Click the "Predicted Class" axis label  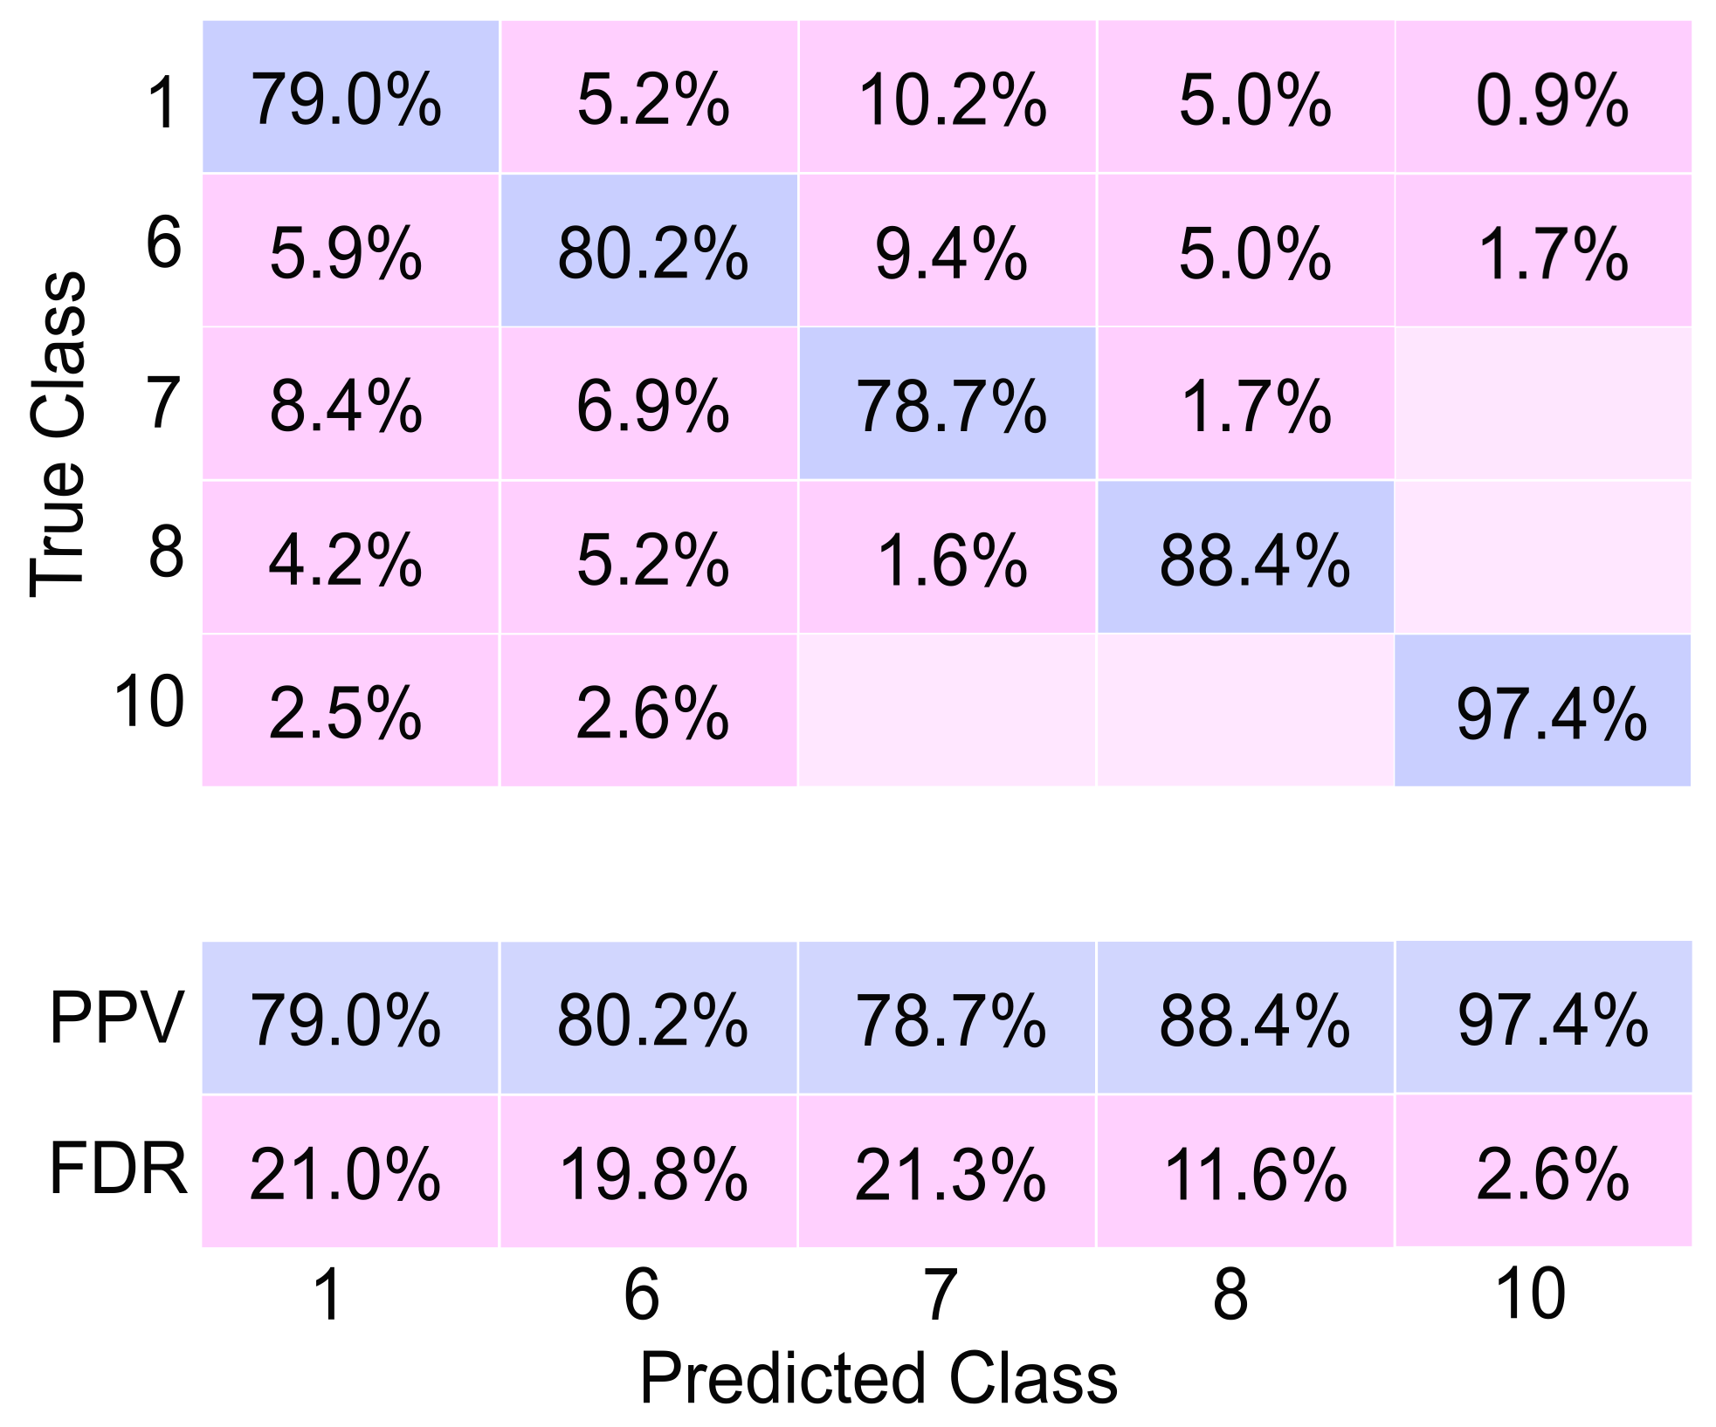click(x=878, y=1378)
